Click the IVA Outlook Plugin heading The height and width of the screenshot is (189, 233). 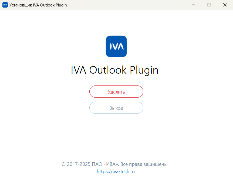click(114, 70)
